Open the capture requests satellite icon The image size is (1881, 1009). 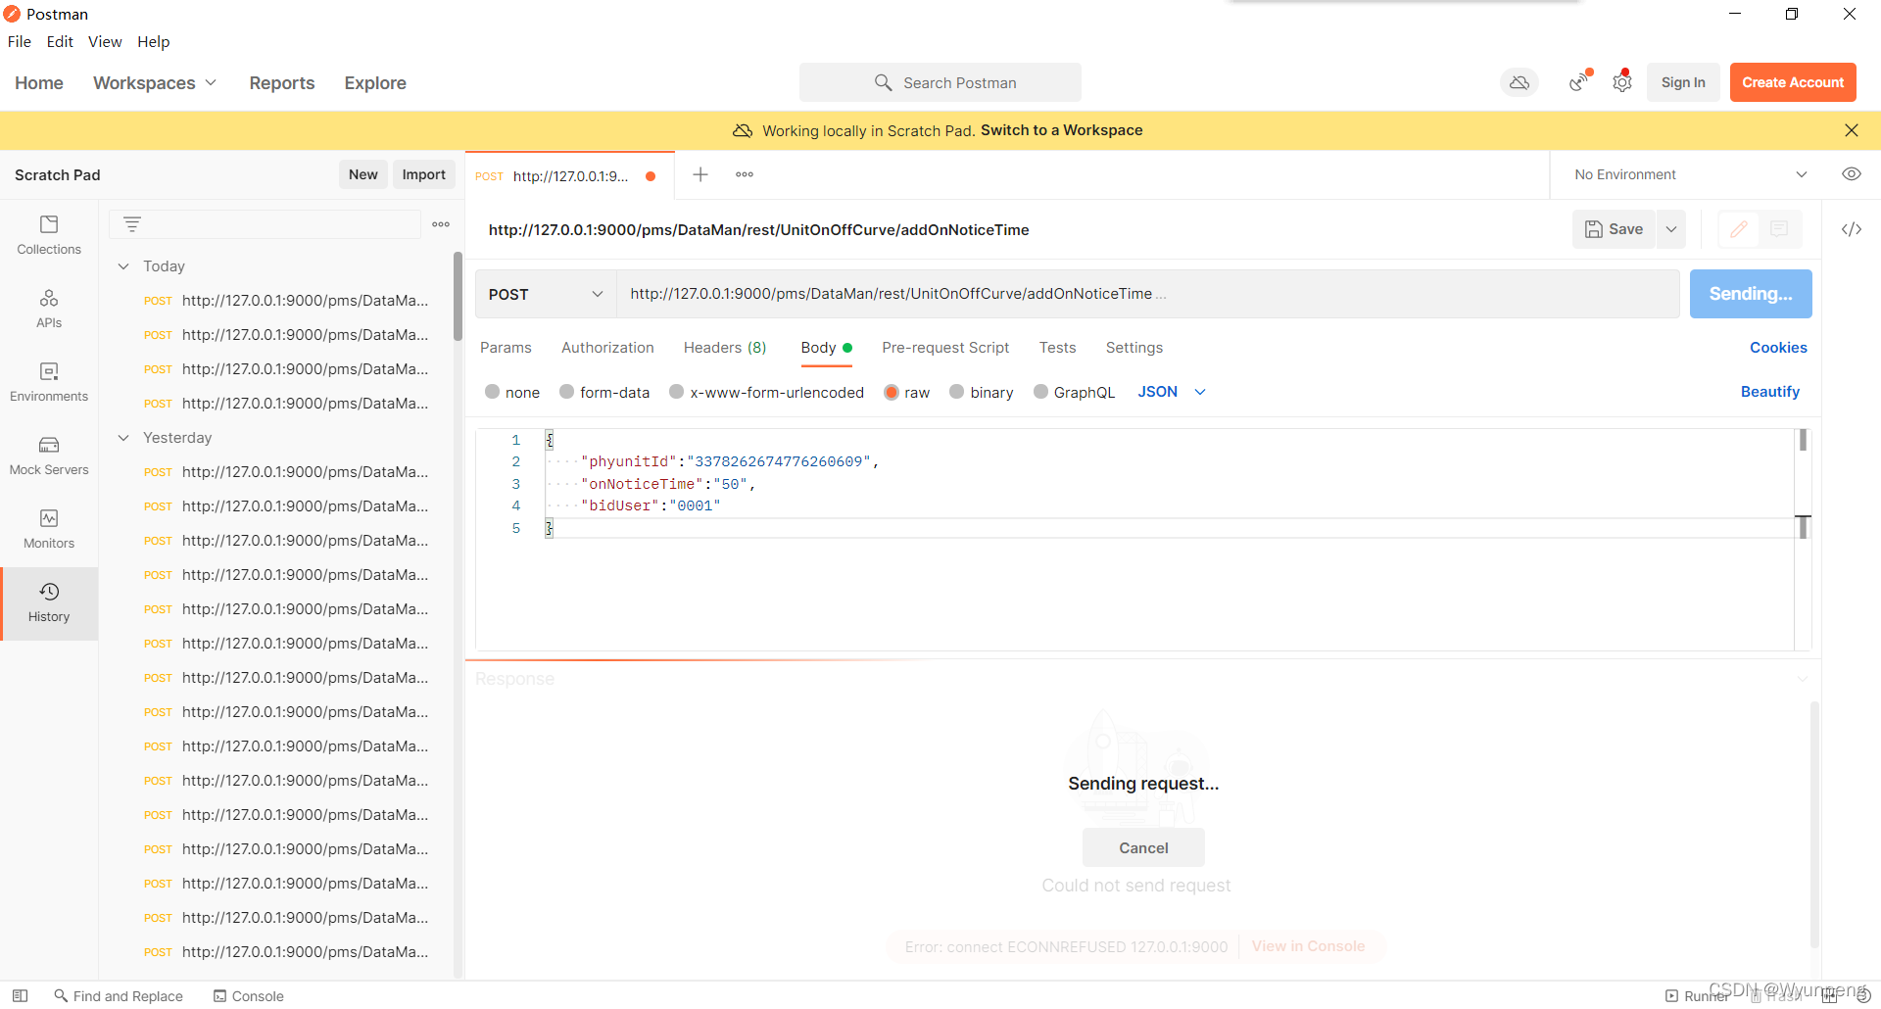tap(1578, 83)
